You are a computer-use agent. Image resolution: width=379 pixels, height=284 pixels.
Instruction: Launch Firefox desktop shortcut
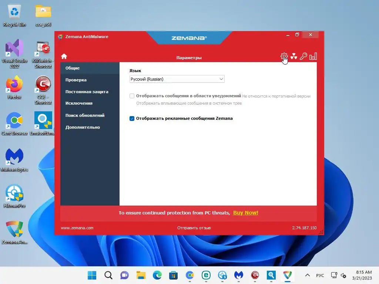[14, 87]
